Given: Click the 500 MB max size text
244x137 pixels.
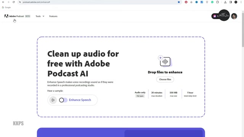Looking at the screenshot, I should click(x=173, y=94).
